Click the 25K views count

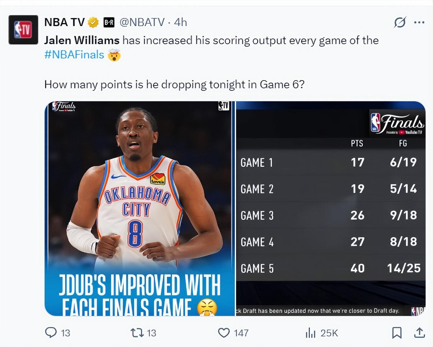329,333
